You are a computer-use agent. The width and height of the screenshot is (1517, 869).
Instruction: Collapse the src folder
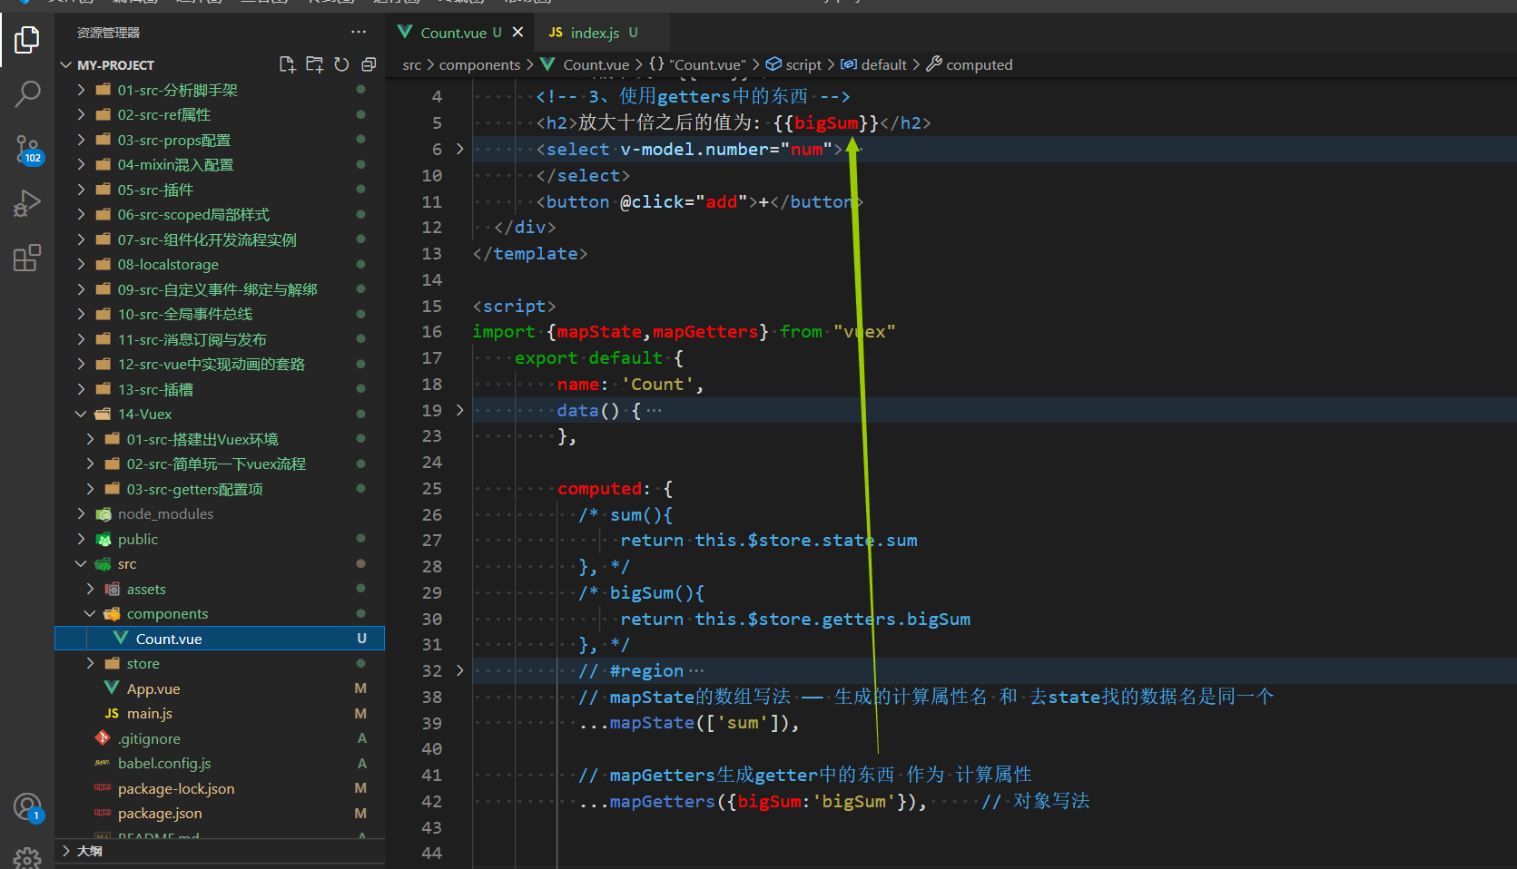pyautogui.click(x=220, y=563)
